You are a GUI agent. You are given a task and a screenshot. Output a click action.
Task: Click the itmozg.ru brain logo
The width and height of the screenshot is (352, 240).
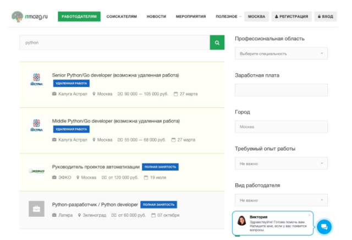tap(30, 17)
